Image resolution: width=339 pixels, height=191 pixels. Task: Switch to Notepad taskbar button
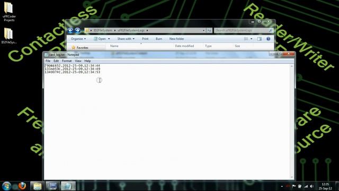(x=68, y=186)
